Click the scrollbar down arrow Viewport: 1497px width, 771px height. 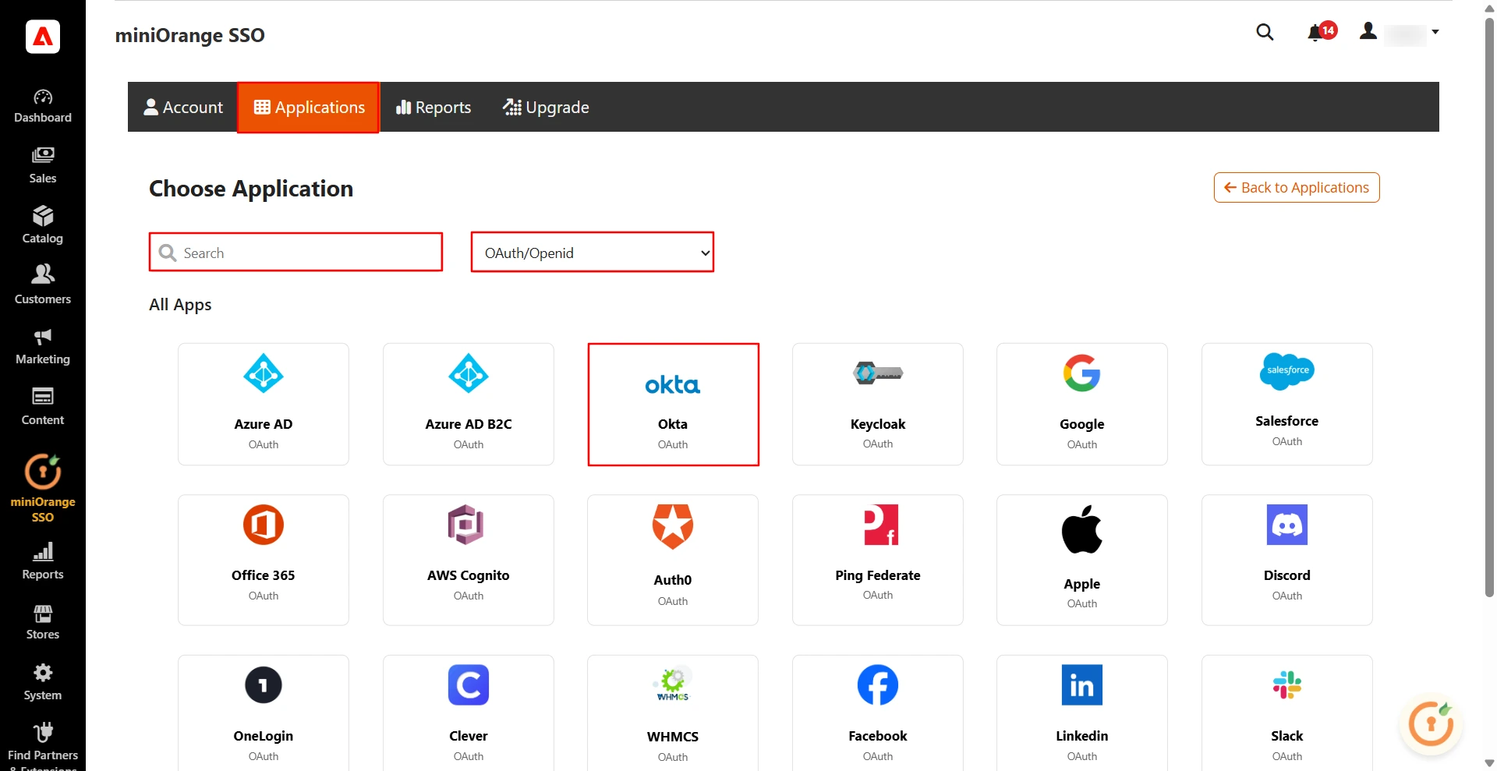[1489, 763]
